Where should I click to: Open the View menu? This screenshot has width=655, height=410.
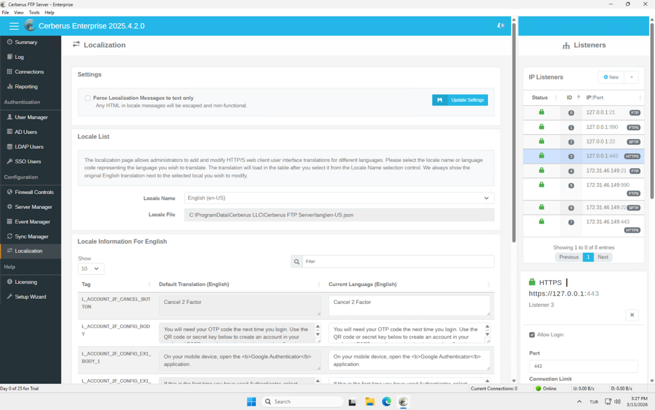(x=19, y=13)
